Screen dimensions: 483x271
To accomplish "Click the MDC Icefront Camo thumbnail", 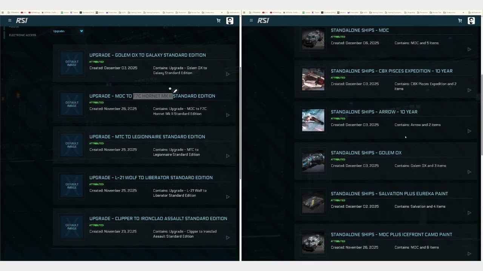I will (x=313, y=243).
